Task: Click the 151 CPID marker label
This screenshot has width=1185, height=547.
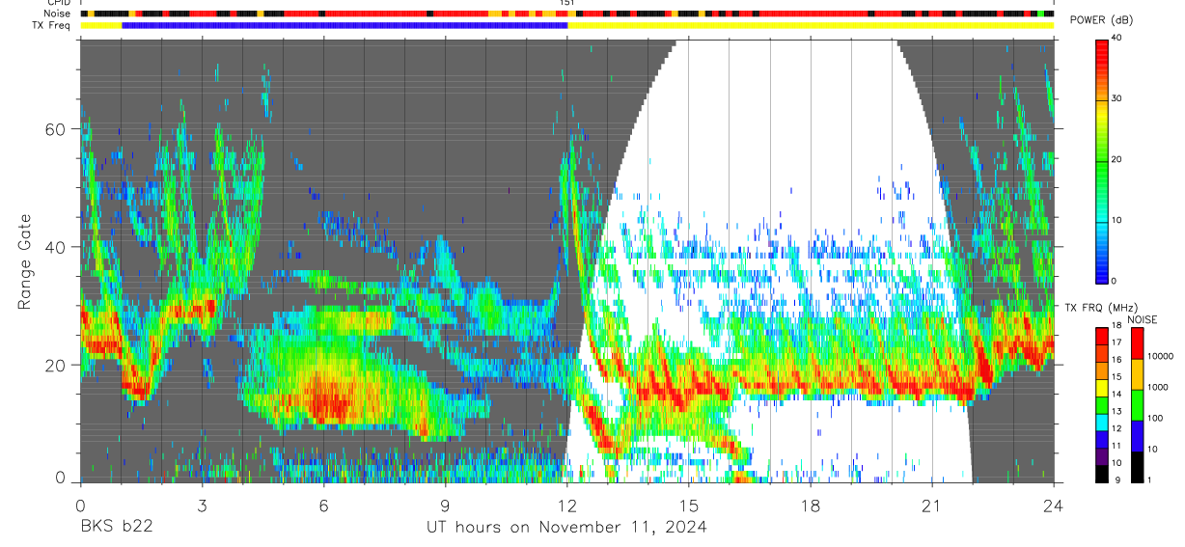Action: click(567, 3)
